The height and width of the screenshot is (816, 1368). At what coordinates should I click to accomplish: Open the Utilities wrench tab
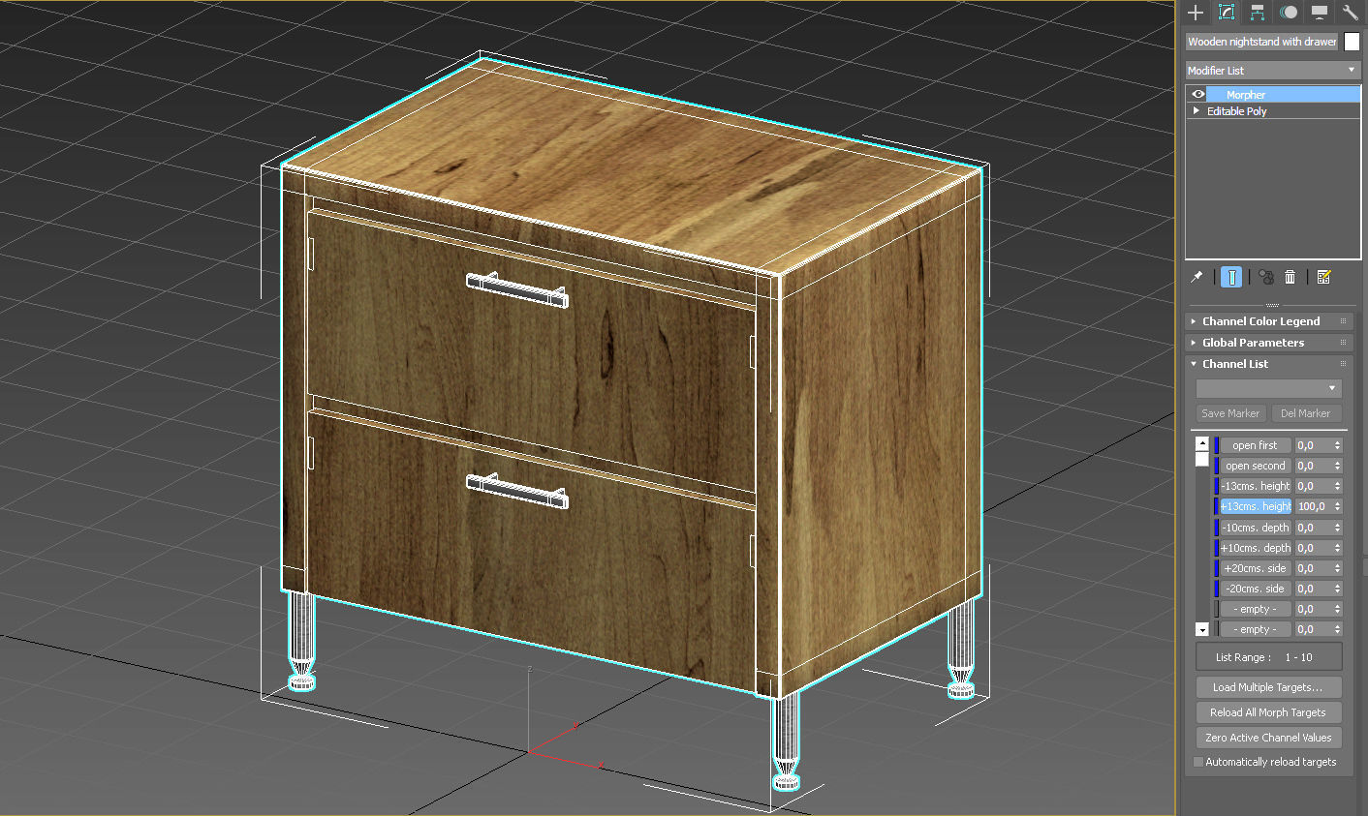click(1350, 13)
